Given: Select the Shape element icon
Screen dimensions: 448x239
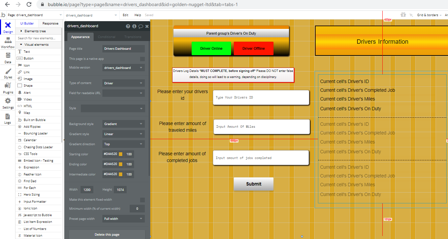Looking at the screenshot, I should (20, 85).
